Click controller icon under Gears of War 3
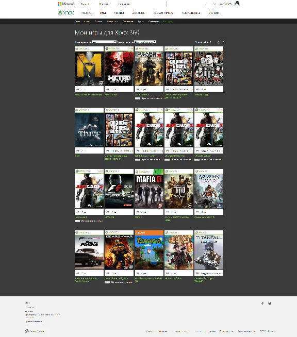 pyautogui.click(x=138, y=89)
